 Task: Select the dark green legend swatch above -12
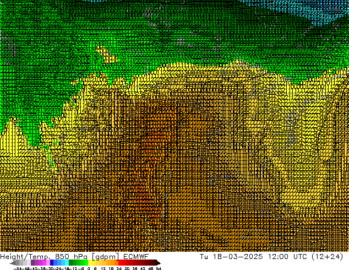pyautogui.click(x=71, y=262)
